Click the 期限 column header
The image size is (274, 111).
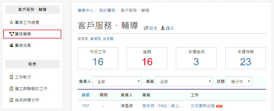[x=104, y=95]
